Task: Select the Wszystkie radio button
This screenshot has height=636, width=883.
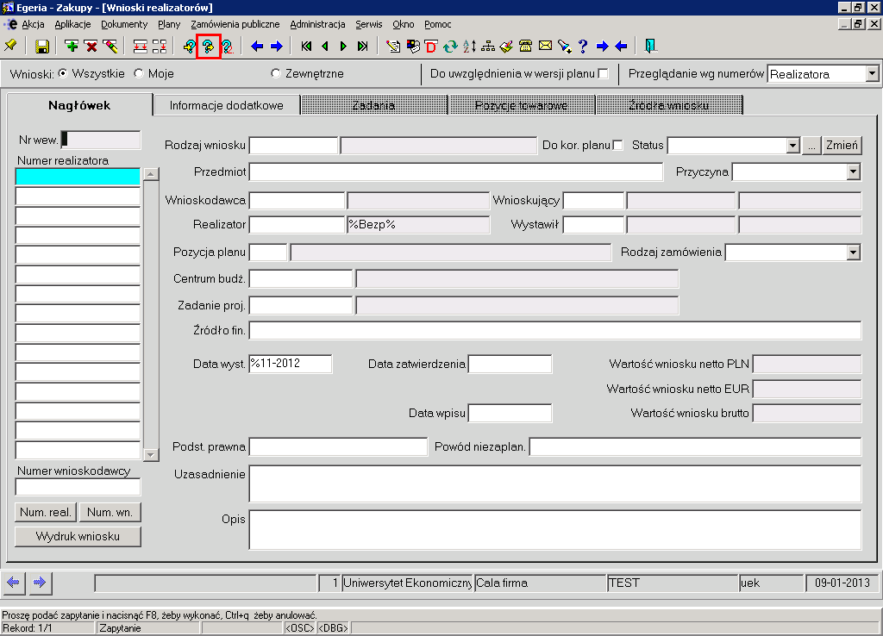Action: pyautogui.click(x=62, y=73)
